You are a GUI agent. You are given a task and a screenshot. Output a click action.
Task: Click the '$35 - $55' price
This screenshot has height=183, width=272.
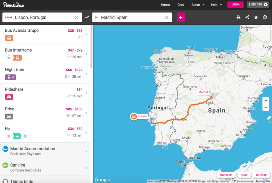coord(75,31)
